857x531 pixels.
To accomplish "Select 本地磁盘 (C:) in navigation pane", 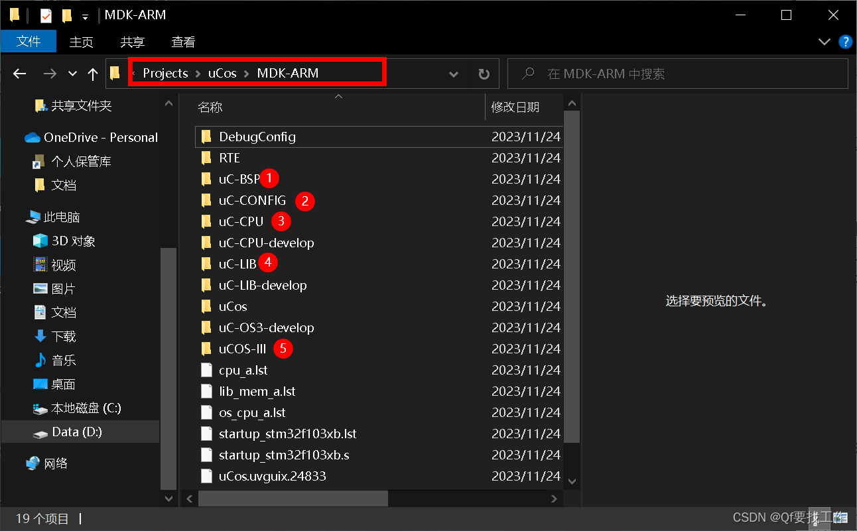I will click(86, 408).
